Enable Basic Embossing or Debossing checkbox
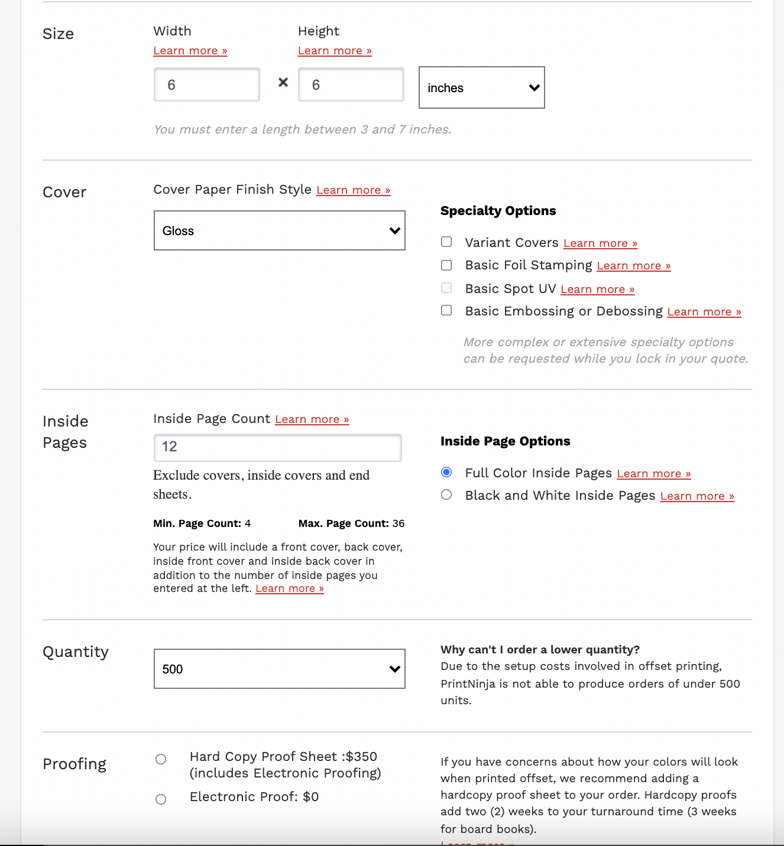784x846 pixels. 446,310
